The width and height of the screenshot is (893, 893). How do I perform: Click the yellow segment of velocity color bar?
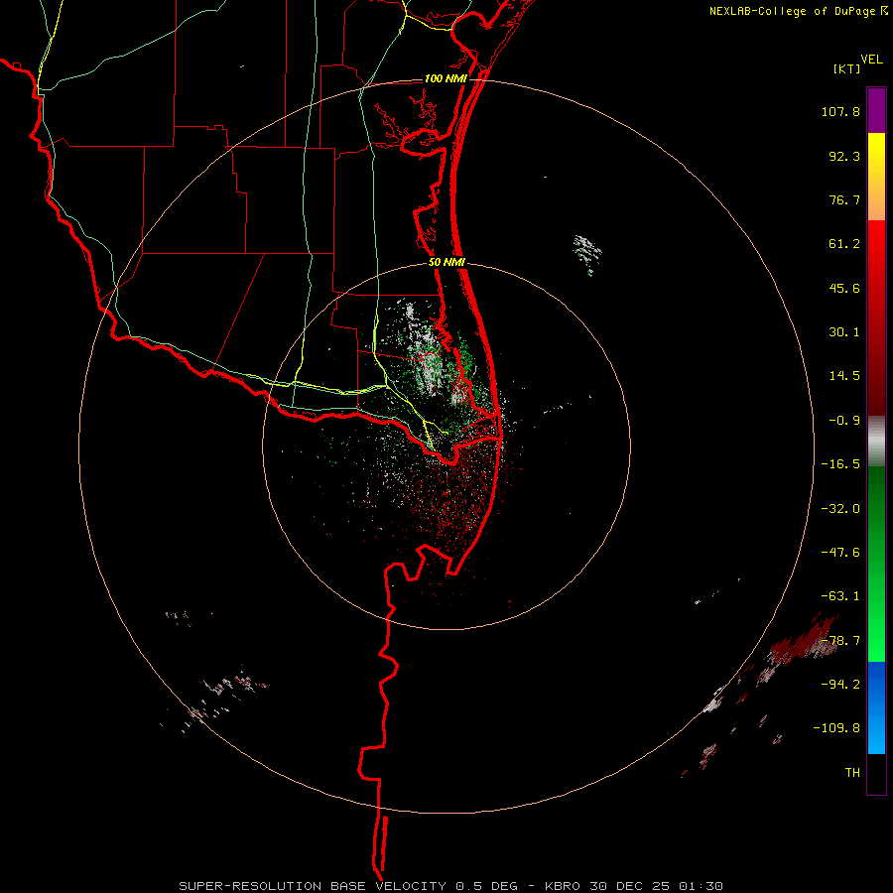tap(876, 177)
